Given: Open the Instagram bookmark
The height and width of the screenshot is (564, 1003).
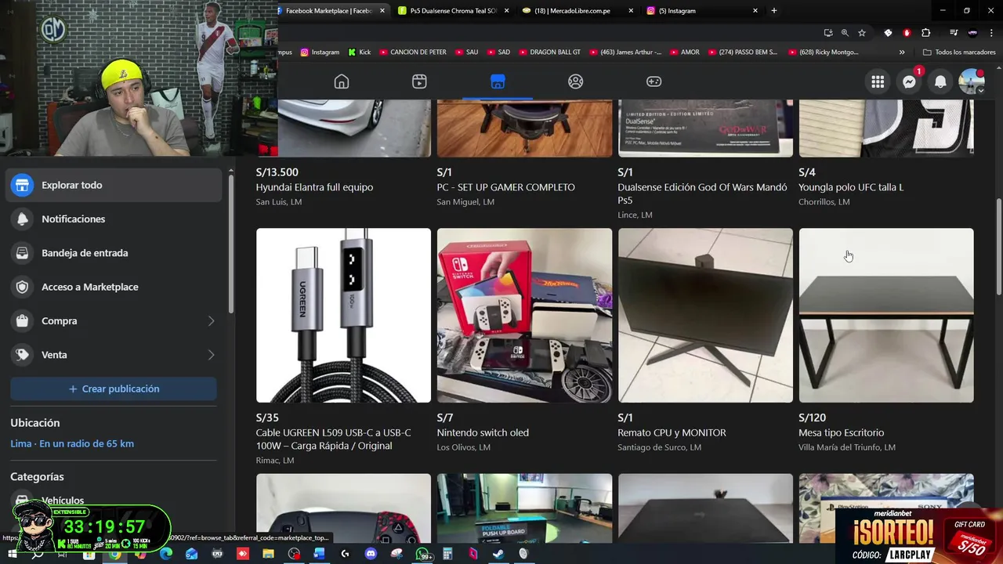Looking at the screenshot, I should click(x=320, y=52).
